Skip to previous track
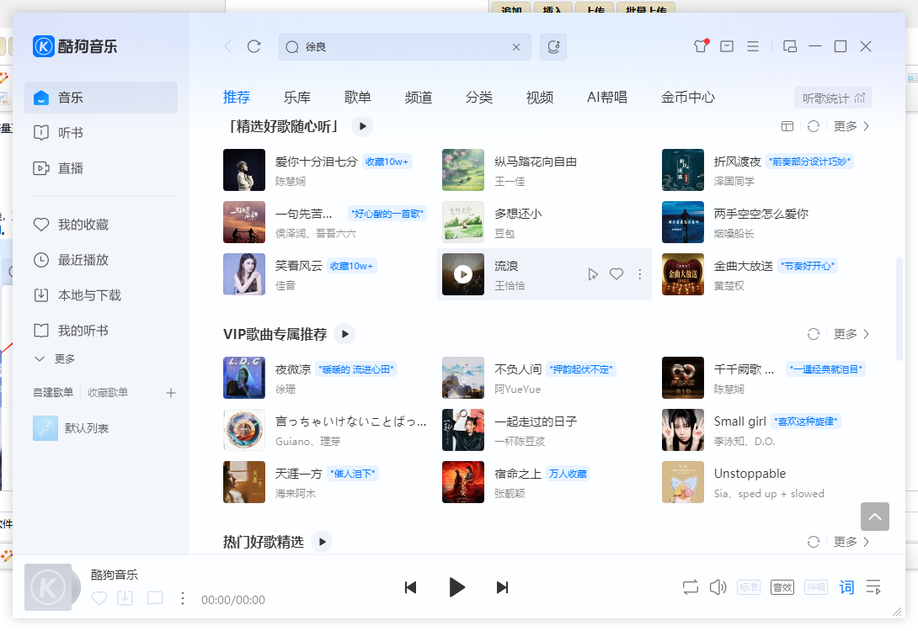Screen dimensions: 918x631 tap(410, 587)
